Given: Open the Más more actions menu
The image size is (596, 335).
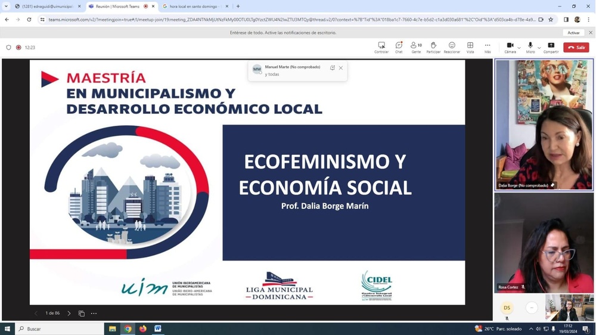Looking at the screenshot, I should 488,46.
